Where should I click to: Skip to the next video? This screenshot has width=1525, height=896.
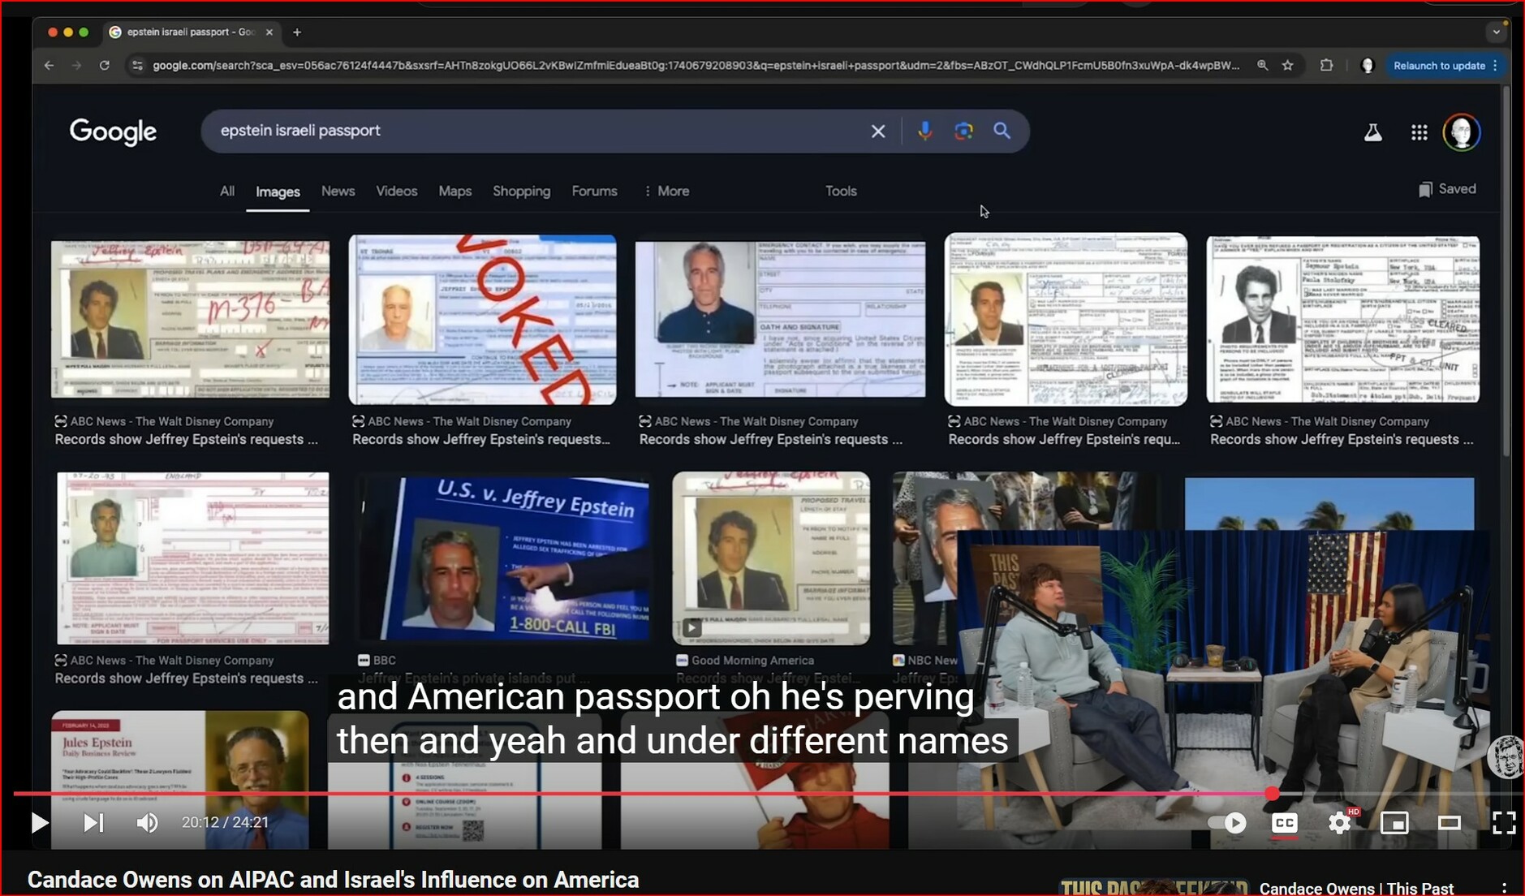coord(93,823)
